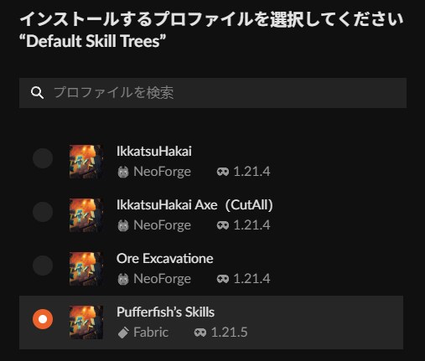Click the Pufferfish's Skills profile thumbnail
The width and height of the screenshot is (425, 361).
tap(86, 322)
